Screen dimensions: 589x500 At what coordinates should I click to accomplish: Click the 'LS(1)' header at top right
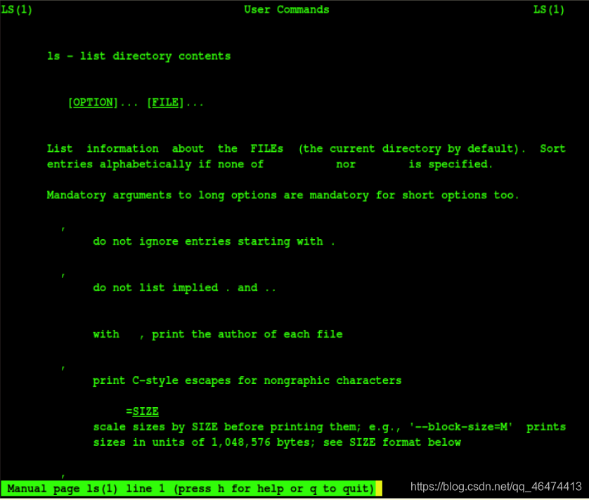[549, 9]
